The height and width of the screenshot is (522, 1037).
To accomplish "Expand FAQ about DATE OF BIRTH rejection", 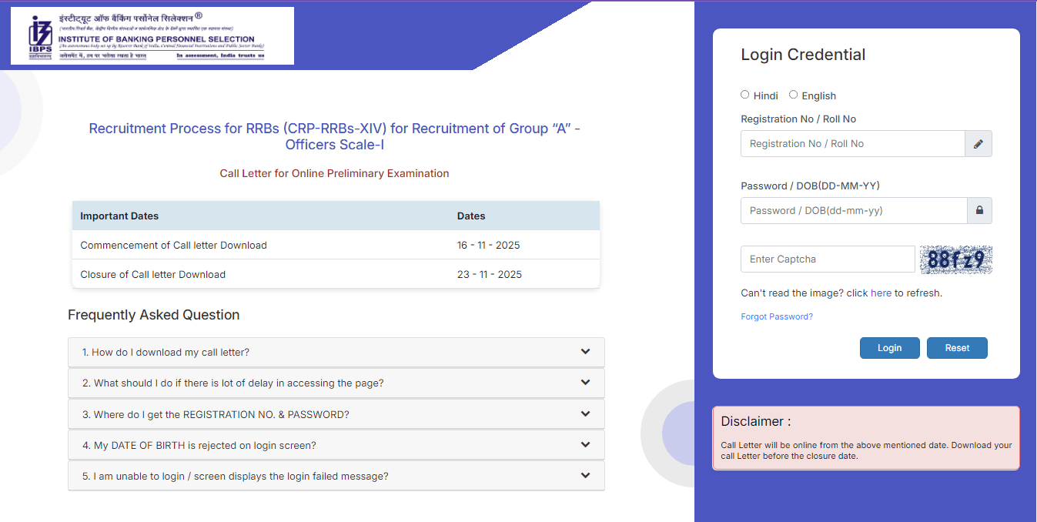I will [x=336, y=444].
